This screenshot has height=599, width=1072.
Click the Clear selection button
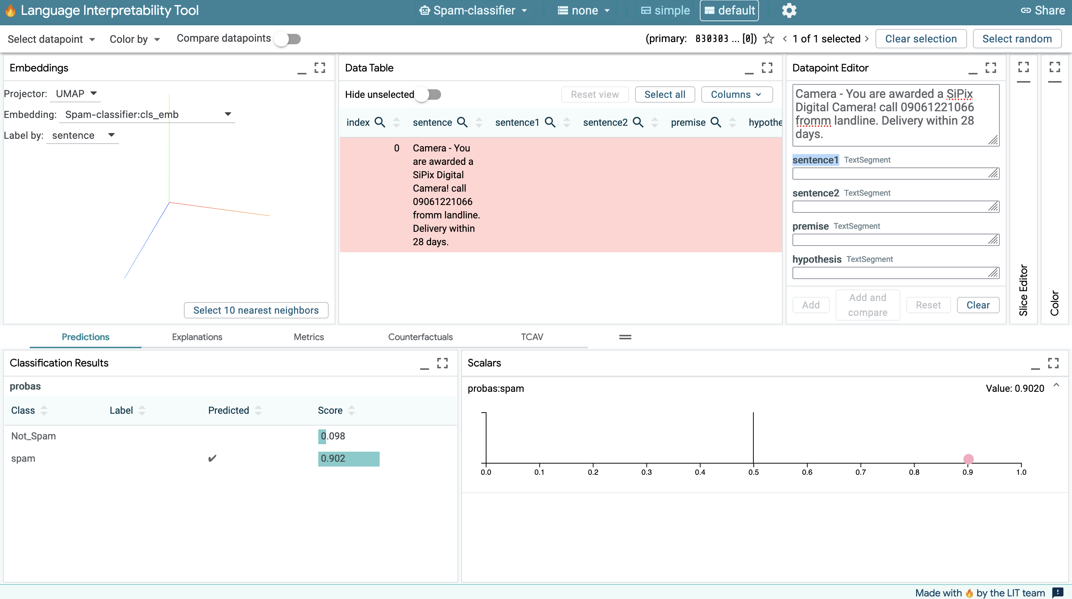point(921,39)
